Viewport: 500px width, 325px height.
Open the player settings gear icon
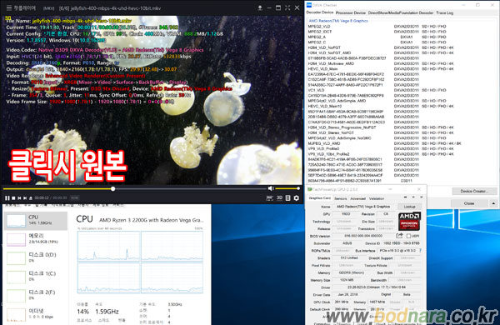(x=296, y=198)
